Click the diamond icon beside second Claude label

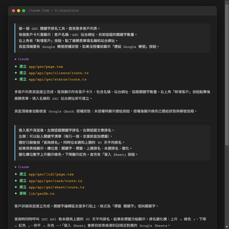[15, 167]
